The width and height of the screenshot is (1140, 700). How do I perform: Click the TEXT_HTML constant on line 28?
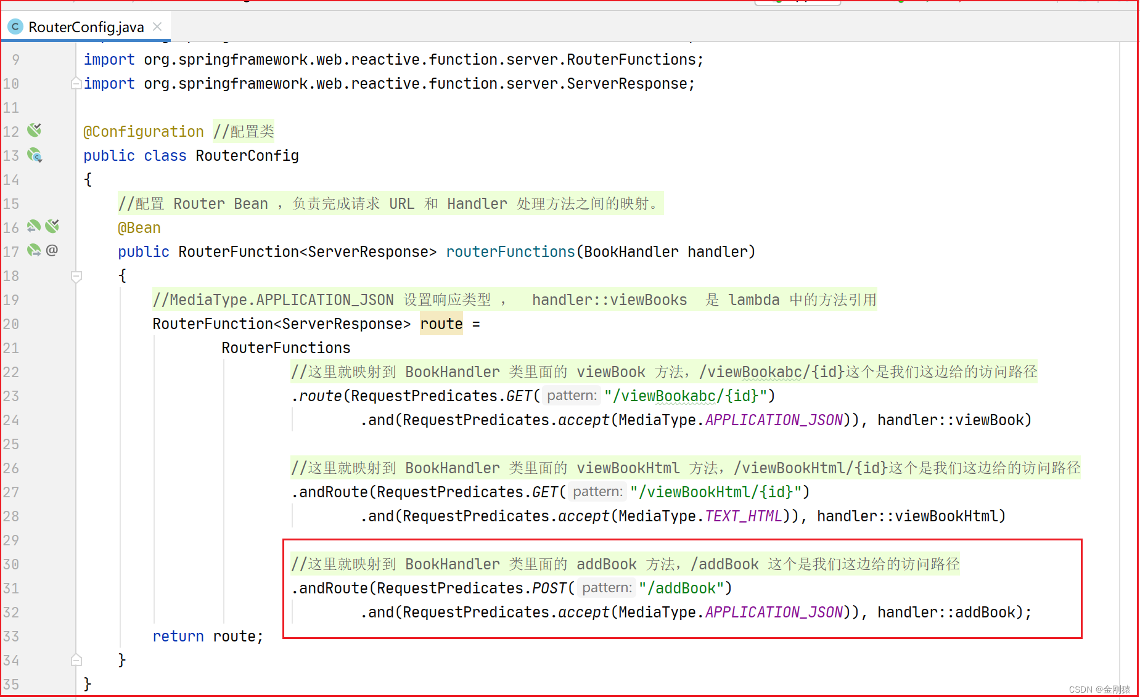744,516
